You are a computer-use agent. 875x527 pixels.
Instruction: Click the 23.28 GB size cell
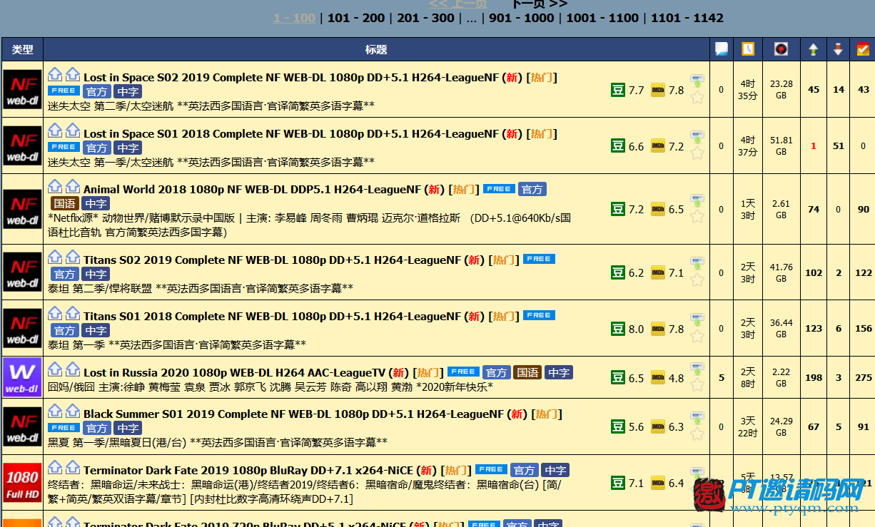click(782, 89)
